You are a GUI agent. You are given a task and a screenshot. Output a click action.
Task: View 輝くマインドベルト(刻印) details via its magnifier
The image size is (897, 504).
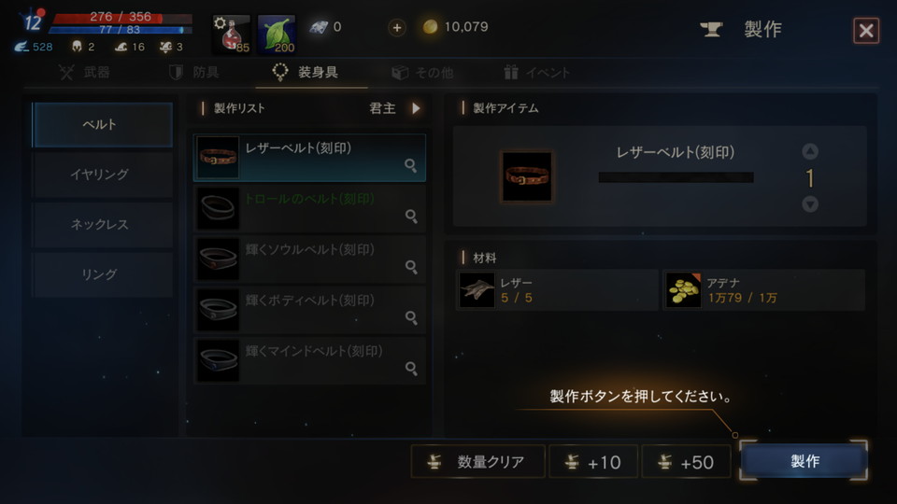[411, 369]
